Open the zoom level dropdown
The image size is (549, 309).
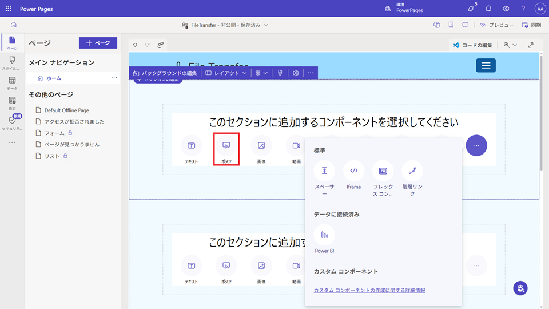pos(509,45)
